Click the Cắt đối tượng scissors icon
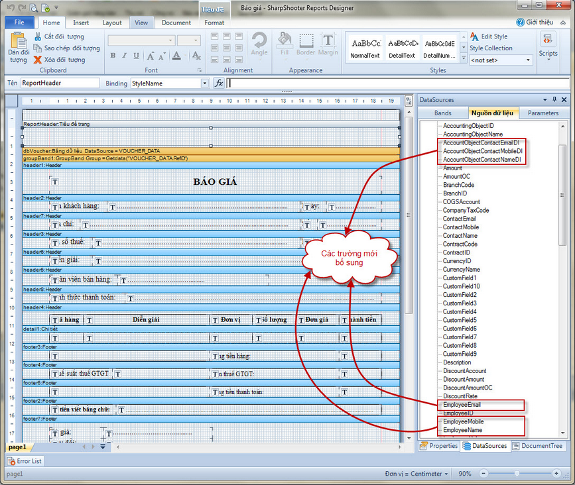575x485 pixels. [x=37, y=36]
